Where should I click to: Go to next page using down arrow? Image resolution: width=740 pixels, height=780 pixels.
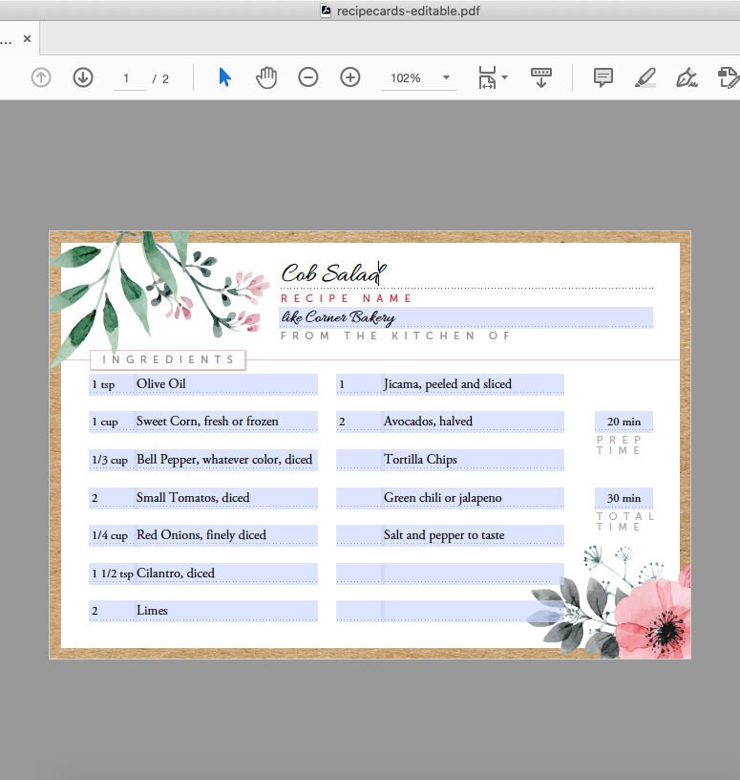[83, 77]
